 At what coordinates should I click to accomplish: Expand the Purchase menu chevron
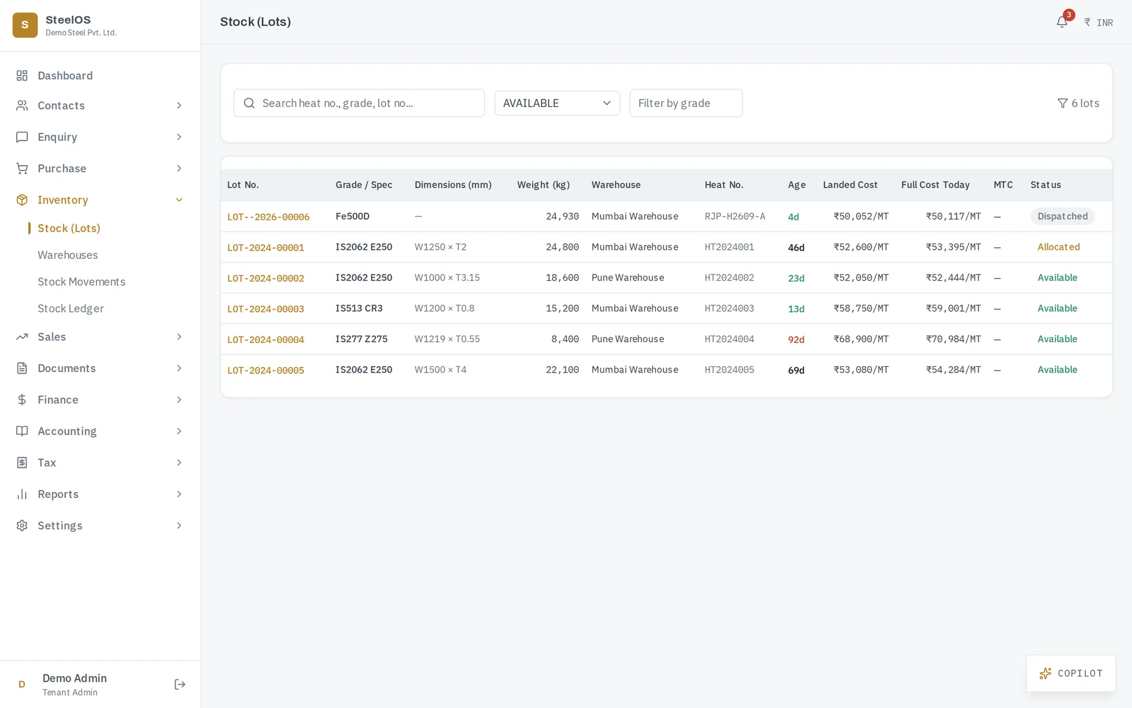179,168
